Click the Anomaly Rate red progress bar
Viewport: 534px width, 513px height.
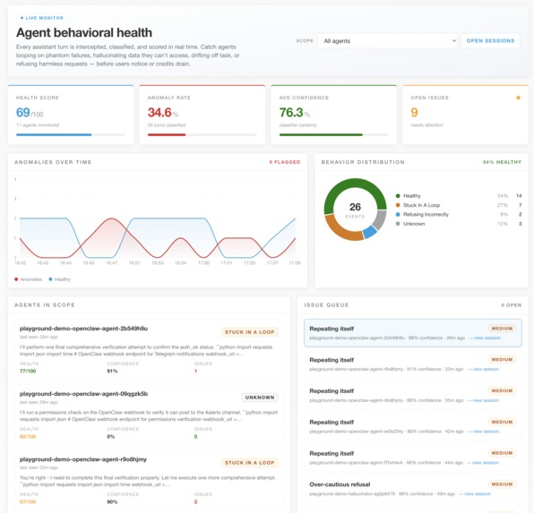167,135
